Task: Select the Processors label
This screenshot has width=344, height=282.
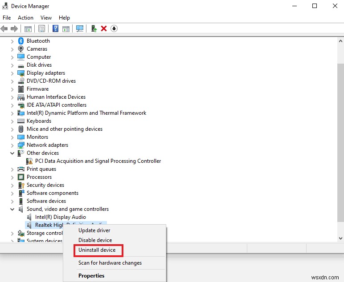Action: pos(39,177)
